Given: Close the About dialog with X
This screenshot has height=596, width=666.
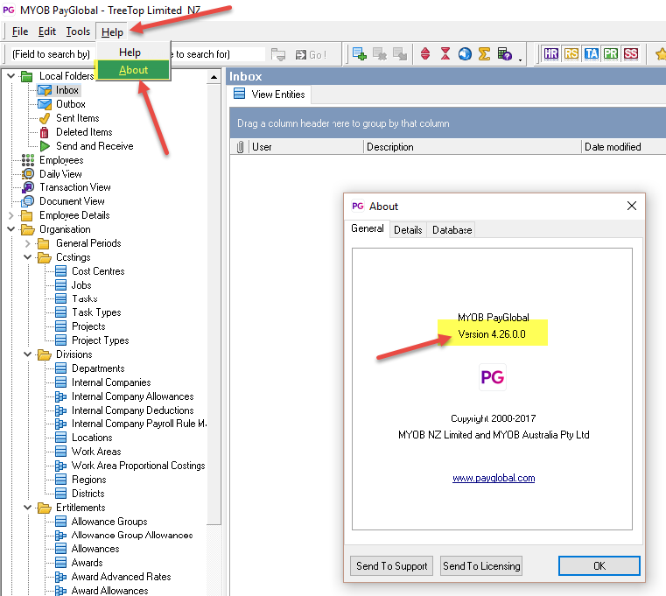Looking at the screenshot, I should (632, 206).
